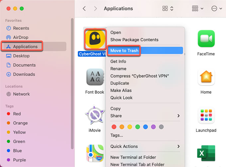Go back with the left arrow
Image resolution: width=226 pixels, height=167 pixels.
tap(84, 9)
